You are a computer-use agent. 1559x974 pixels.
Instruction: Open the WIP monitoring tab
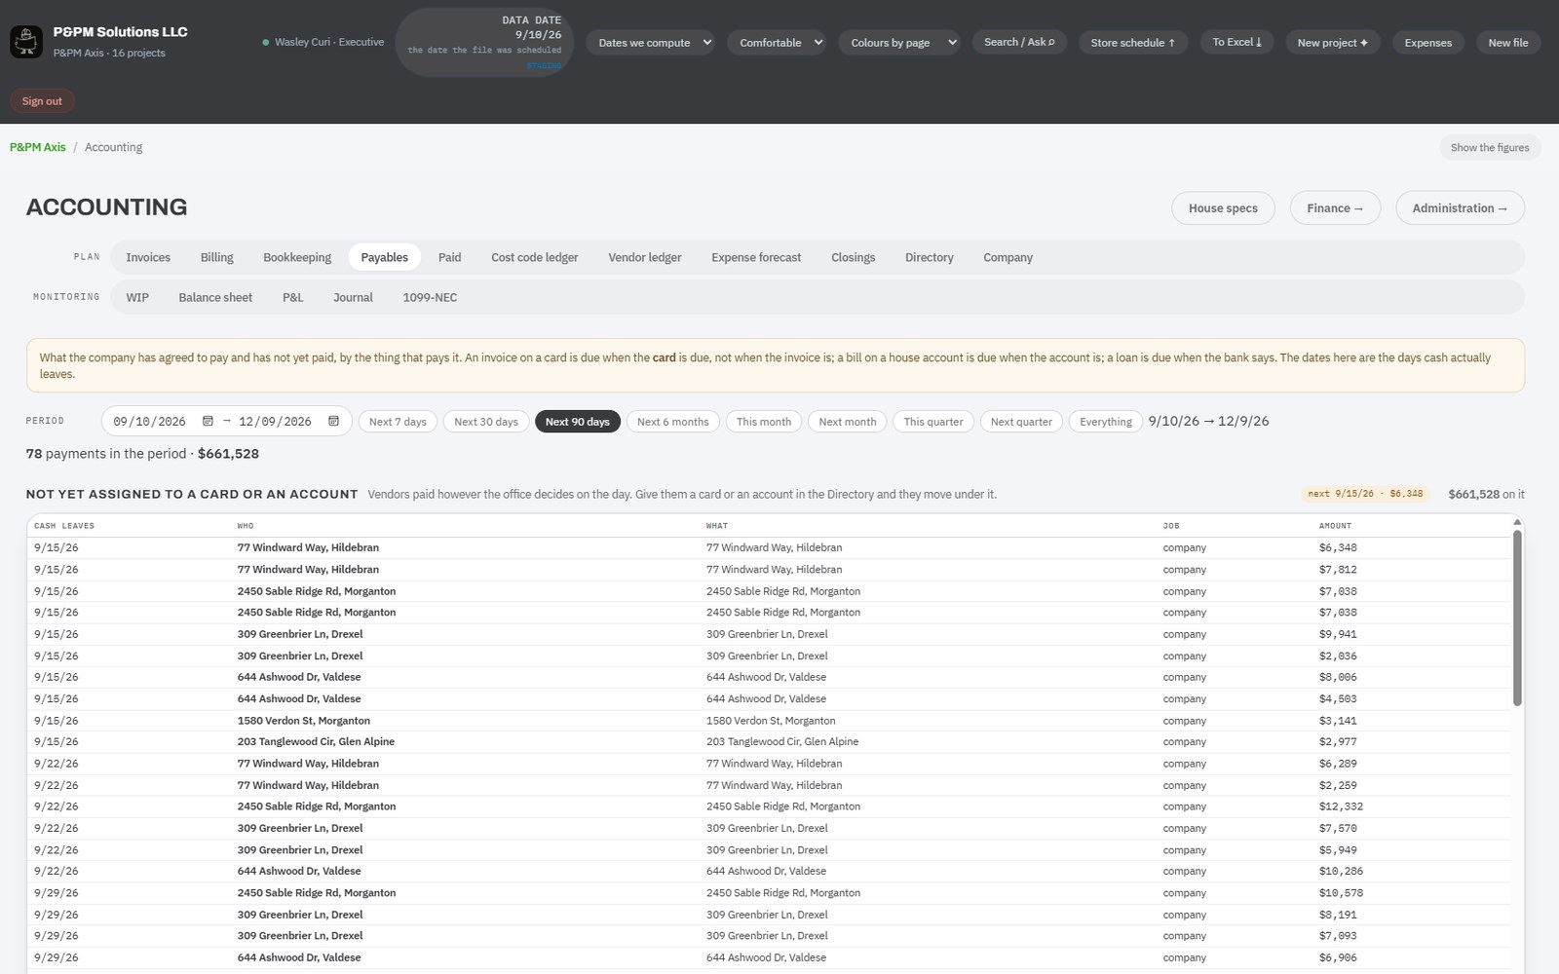click(137, 297)
